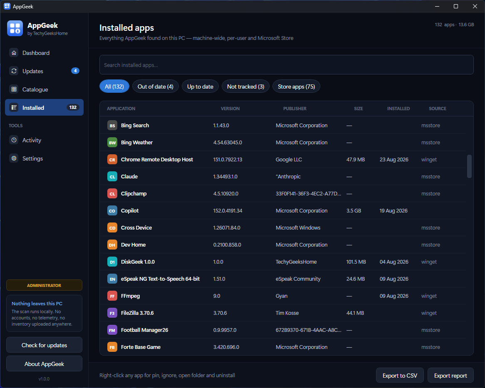Click the Settings gear icon
485x388 pixels.
click(14, 158)
